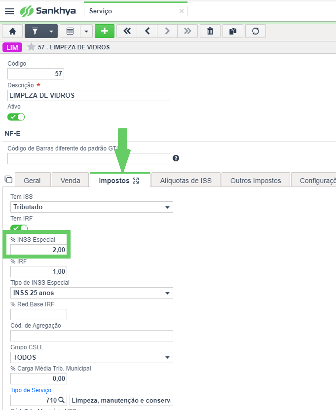Open help for barcode field

[176, 158]
